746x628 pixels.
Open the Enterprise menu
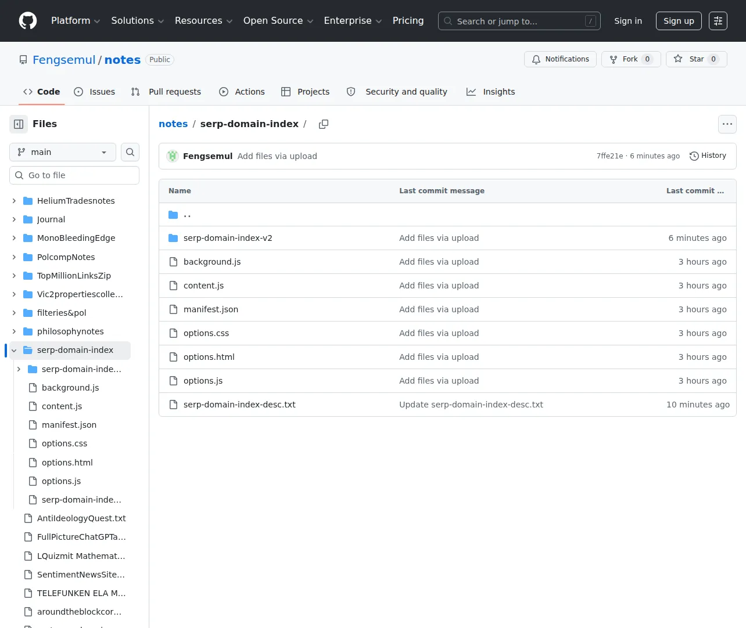(353, 21)
